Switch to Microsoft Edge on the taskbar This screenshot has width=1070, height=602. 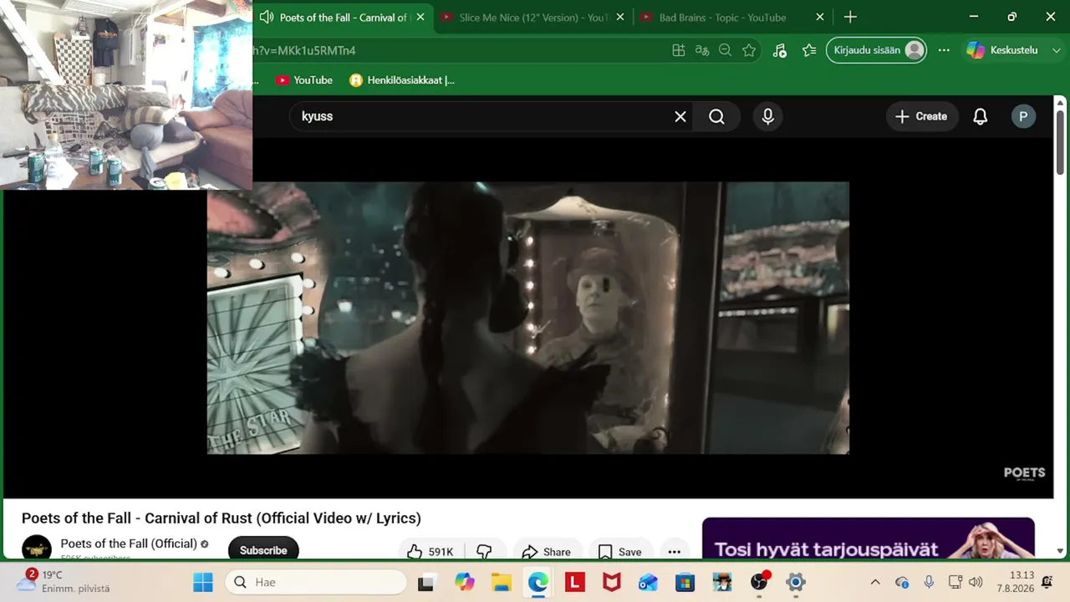538,582
